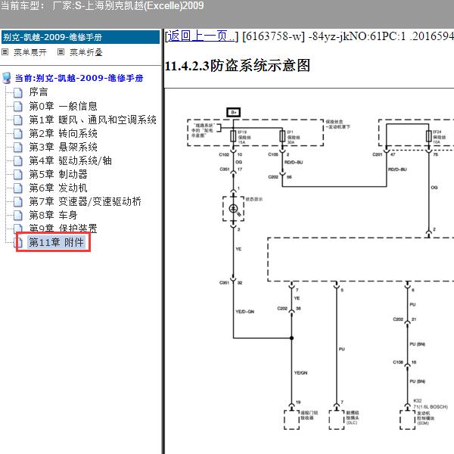
Task: Click the page icon next to 第5章
Action: (18, 174)
